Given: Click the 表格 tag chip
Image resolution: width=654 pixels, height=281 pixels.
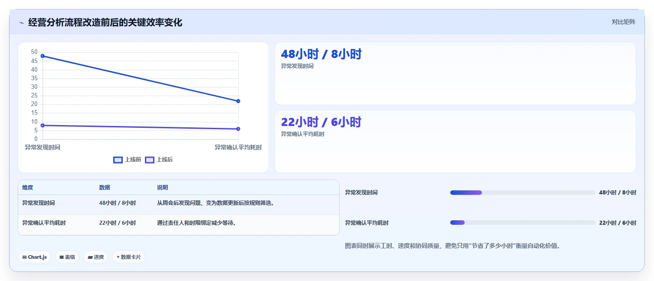Looking at the screenshot, I should (x=67, y=257).
